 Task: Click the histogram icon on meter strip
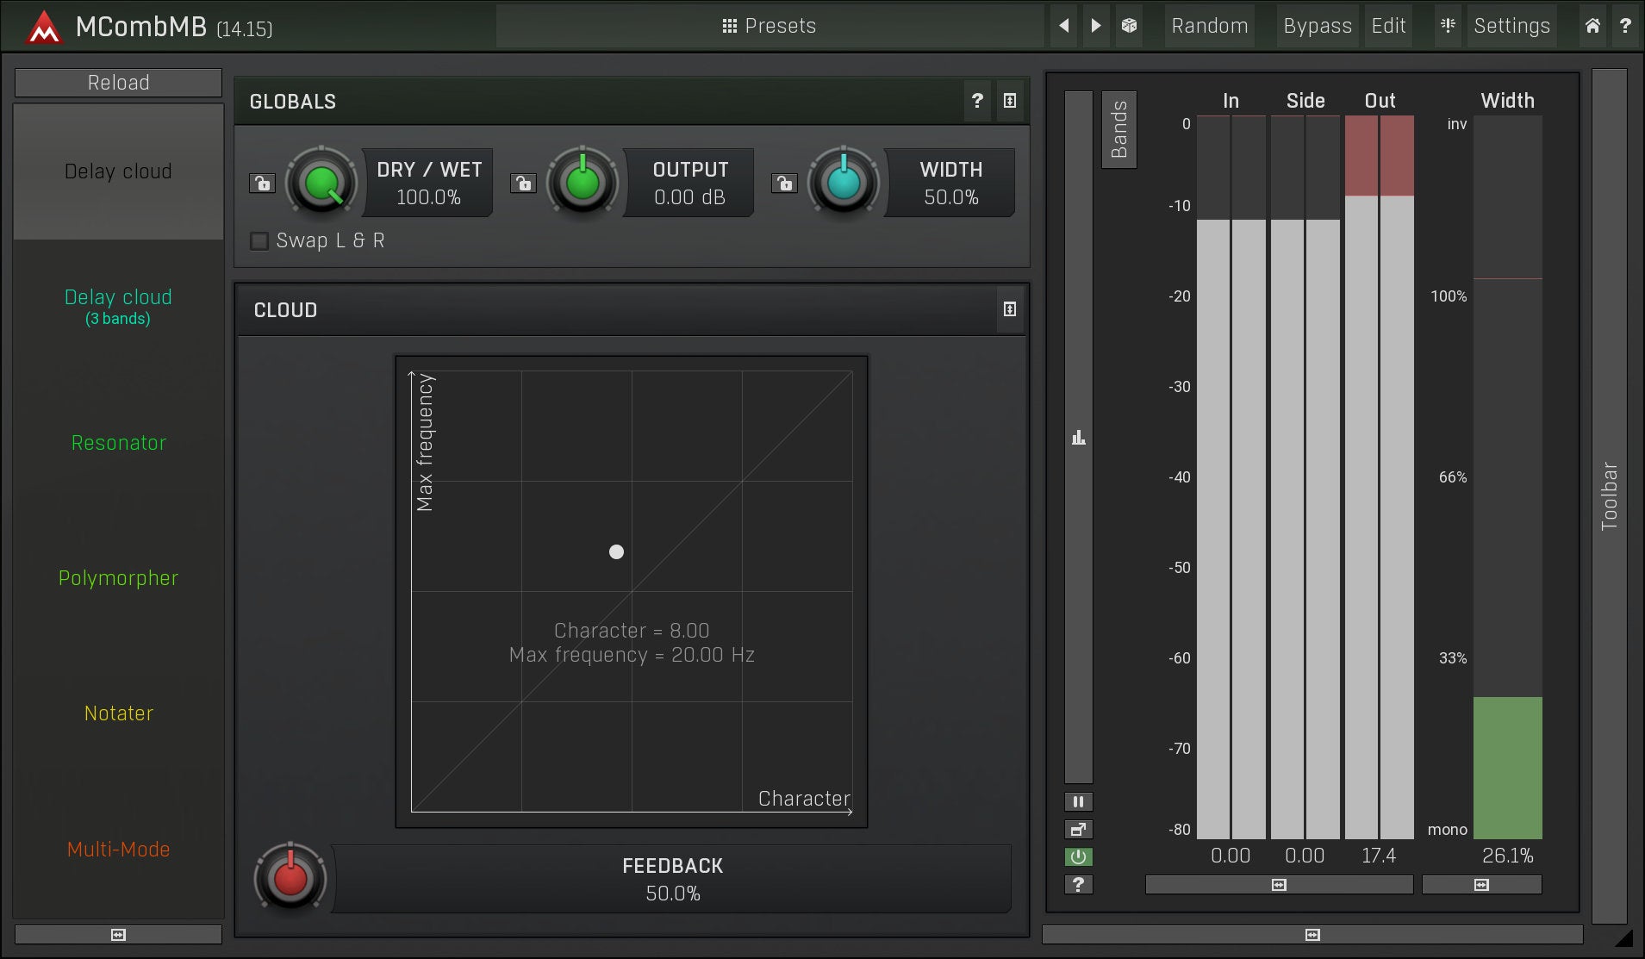[x=1078, y=438]
